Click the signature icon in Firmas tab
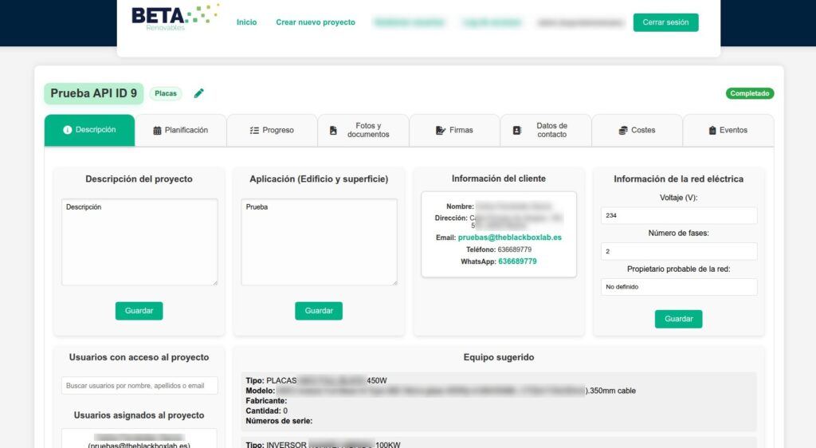 click(x=440, y=130)
